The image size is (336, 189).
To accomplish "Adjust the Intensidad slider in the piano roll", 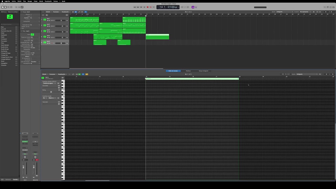I will [x=51, y=88].
